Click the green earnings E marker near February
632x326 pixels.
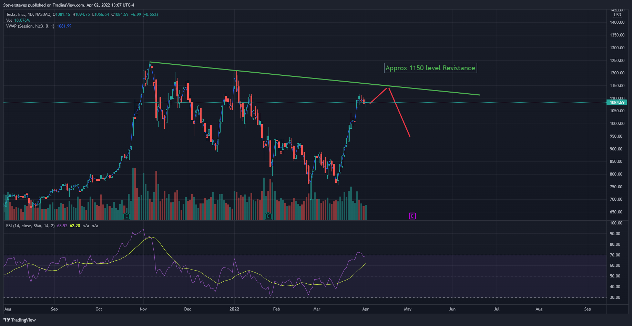(x=268, y=216)
